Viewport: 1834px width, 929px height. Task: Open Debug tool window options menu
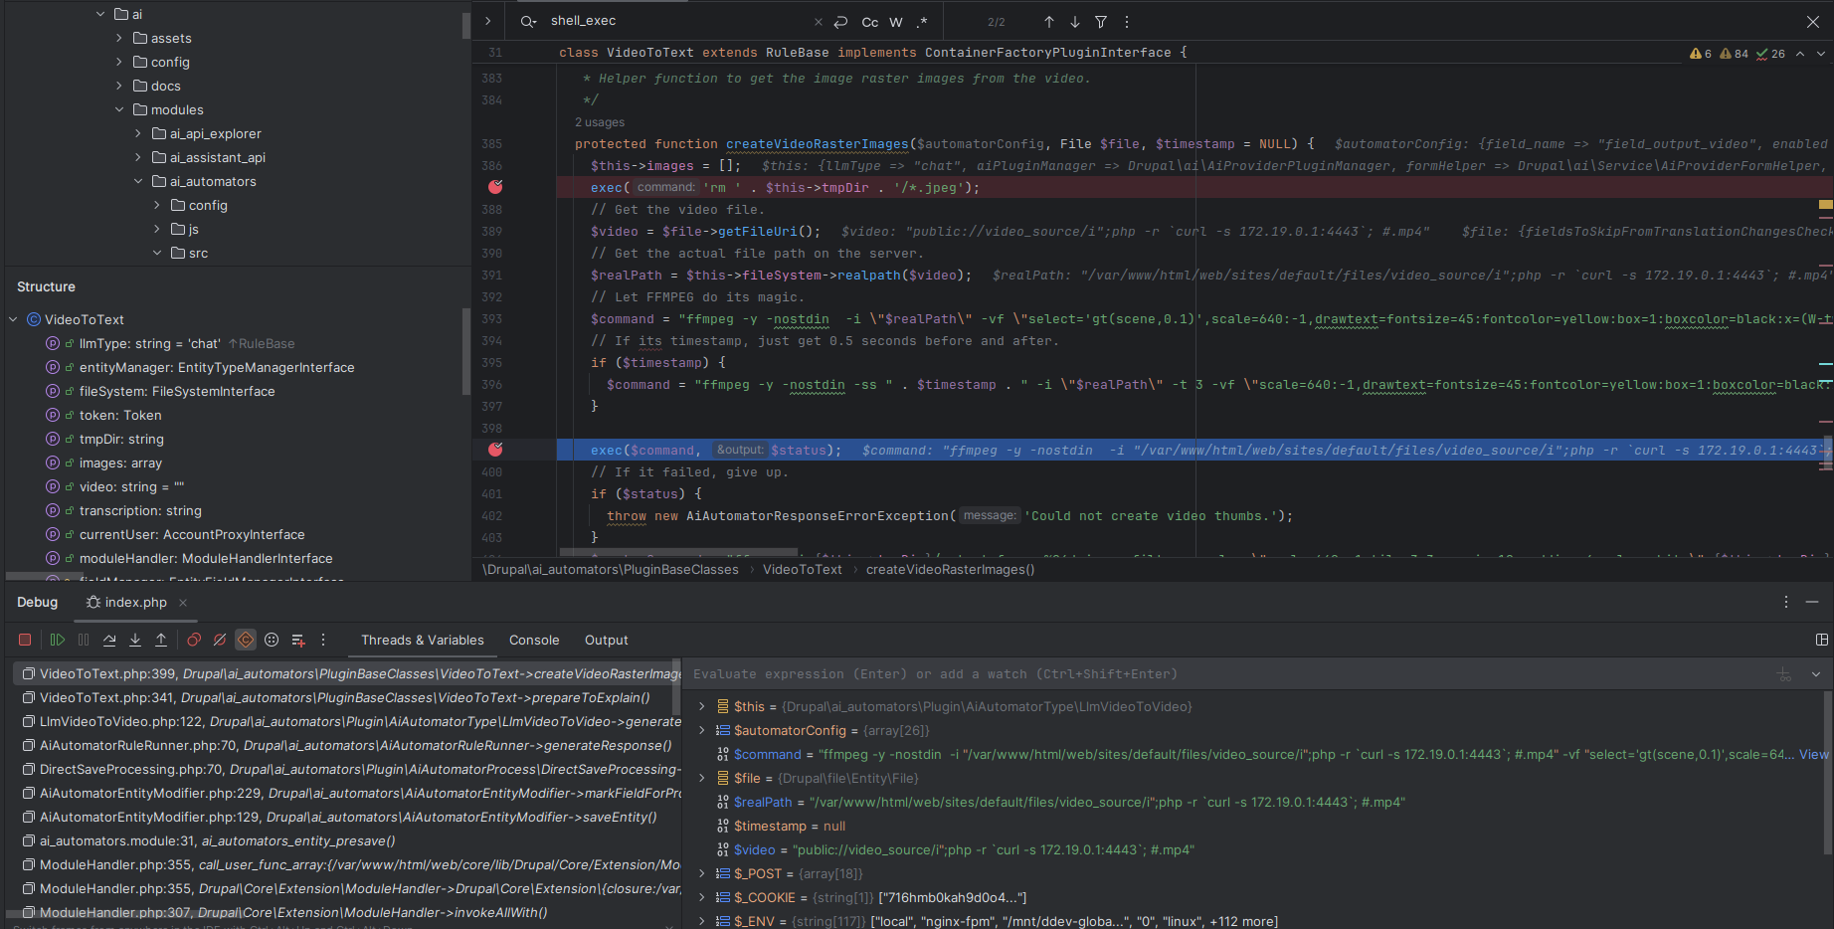coord(1786,603)
